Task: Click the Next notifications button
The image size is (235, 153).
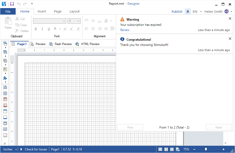Action: pyautogui.click(x=219, y=127)
